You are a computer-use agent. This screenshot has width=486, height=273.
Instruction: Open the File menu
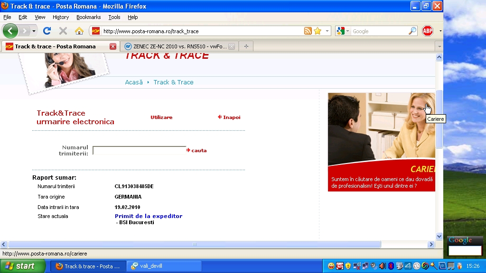(7, 17)
